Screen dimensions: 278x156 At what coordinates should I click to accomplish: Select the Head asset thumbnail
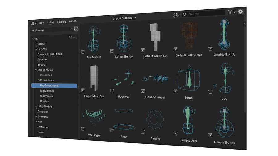click(188, 81)
